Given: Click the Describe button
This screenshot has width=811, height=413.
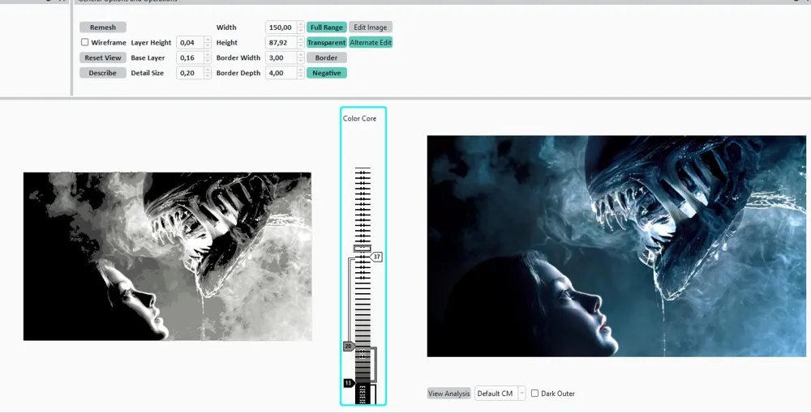Looking at the screenshot, I should [x=103, y=73].
